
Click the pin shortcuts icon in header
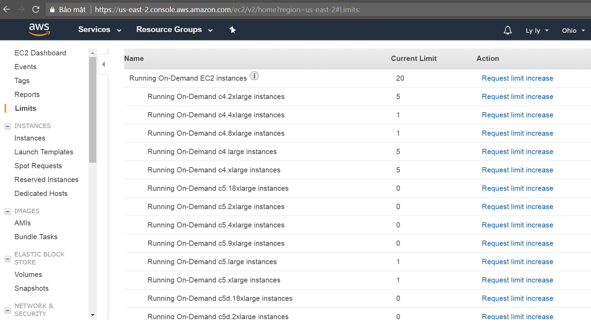click(x=233, y=30)
